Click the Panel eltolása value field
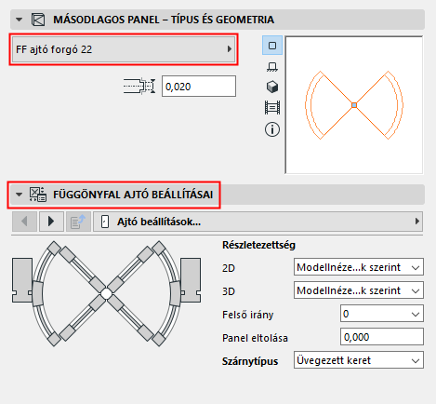 [382, 337]
